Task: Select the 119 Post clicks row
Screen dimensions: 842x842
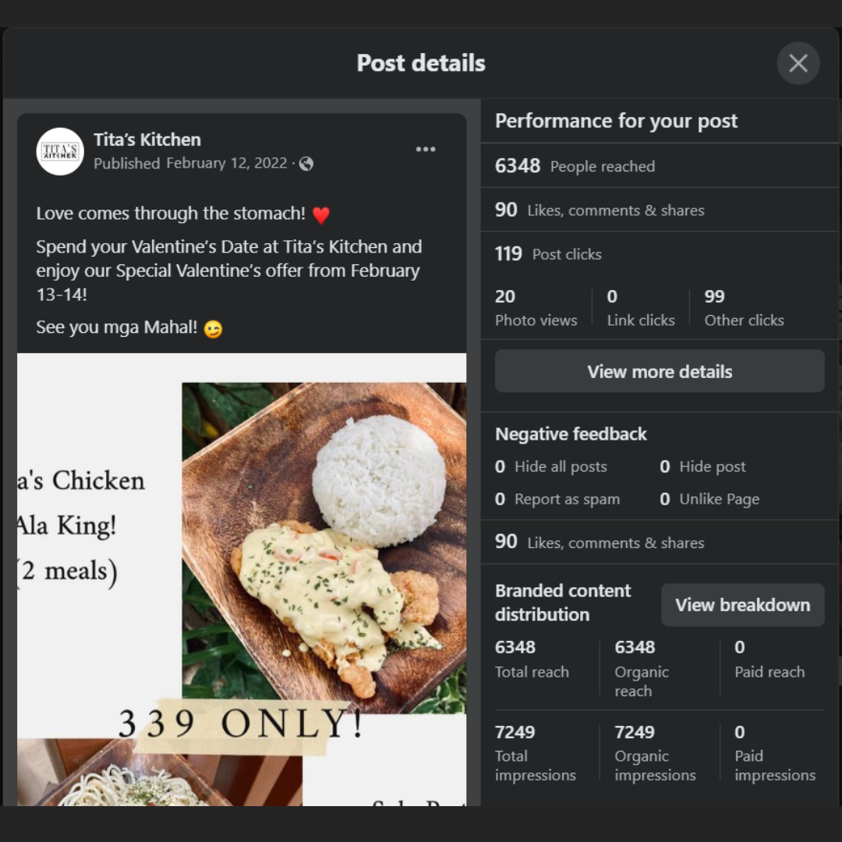Action: [x=549, y=254]
